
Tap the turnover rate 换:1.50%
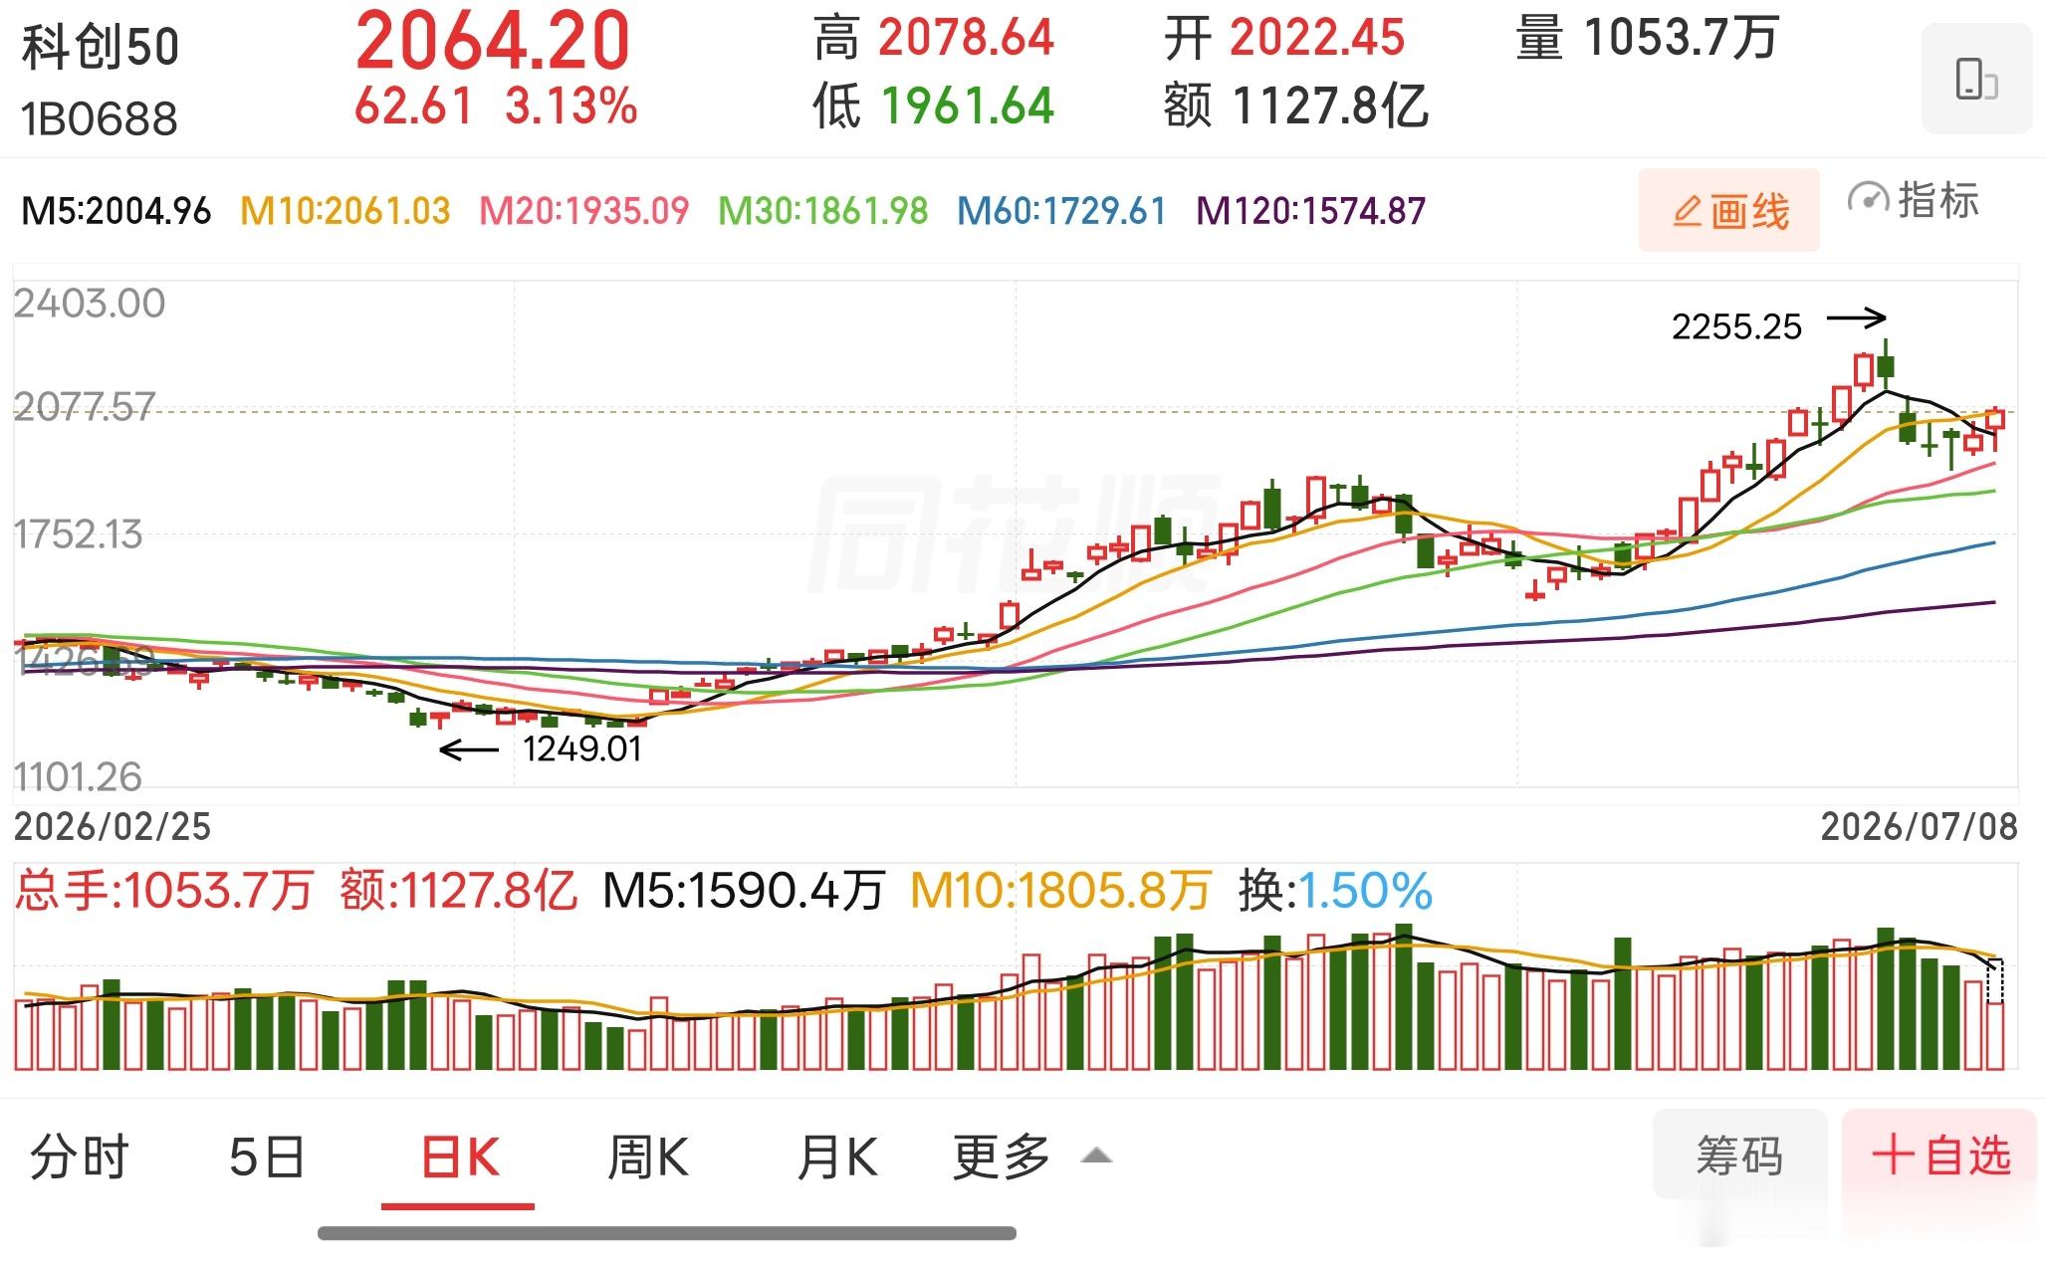pos(1335,890)
